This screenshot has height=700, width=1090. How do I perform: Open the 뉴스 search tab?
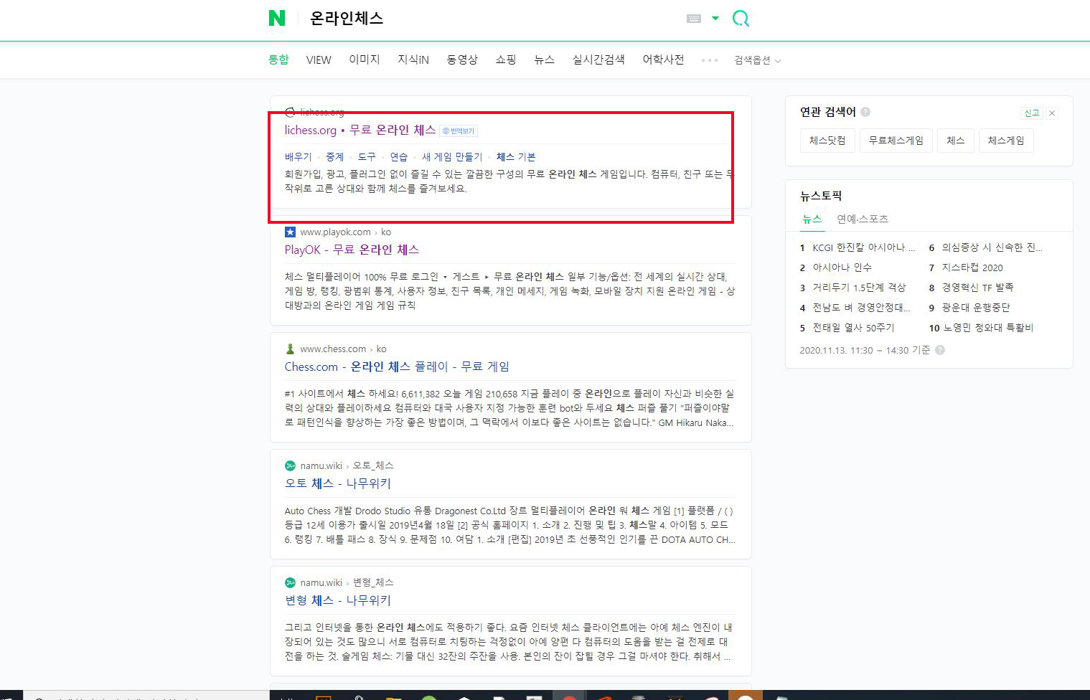pyautogui.click(x=544, y=60)
